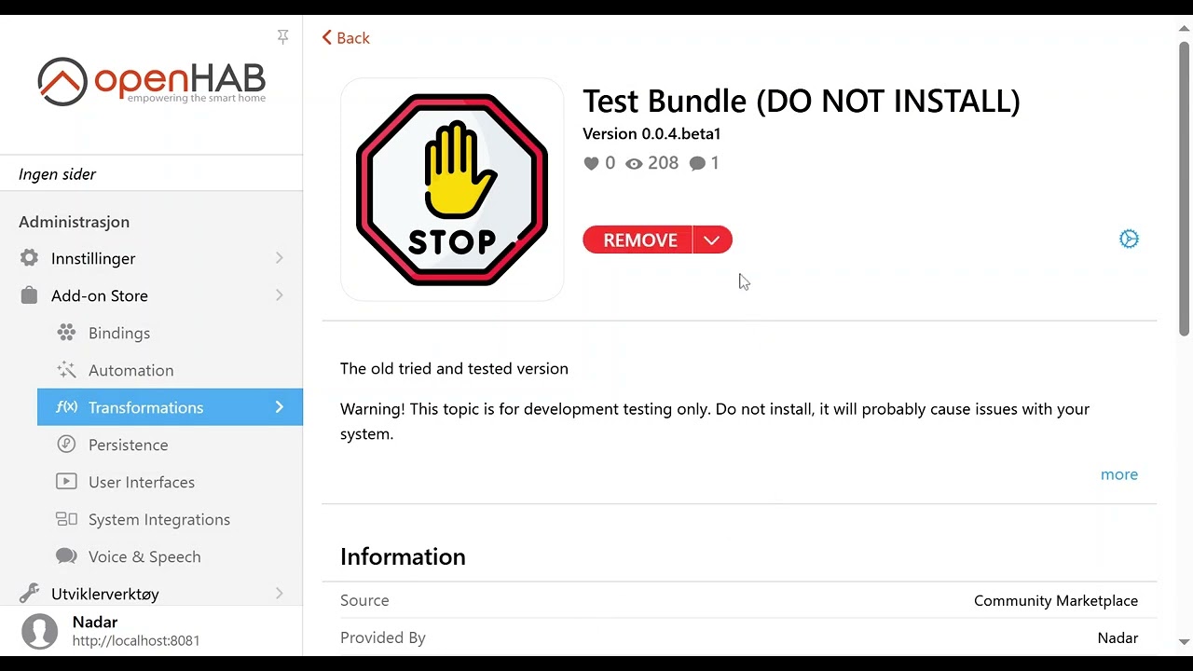Click the Persistence icon
Viewport: 1193px width, 671px height.
[x=66, y=445]
